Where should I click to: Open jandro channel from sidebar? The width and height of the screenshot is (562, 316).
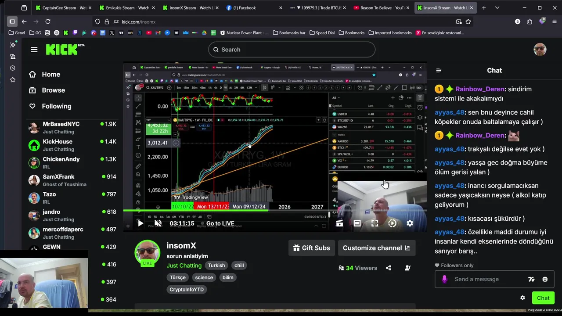click(72, 215)
